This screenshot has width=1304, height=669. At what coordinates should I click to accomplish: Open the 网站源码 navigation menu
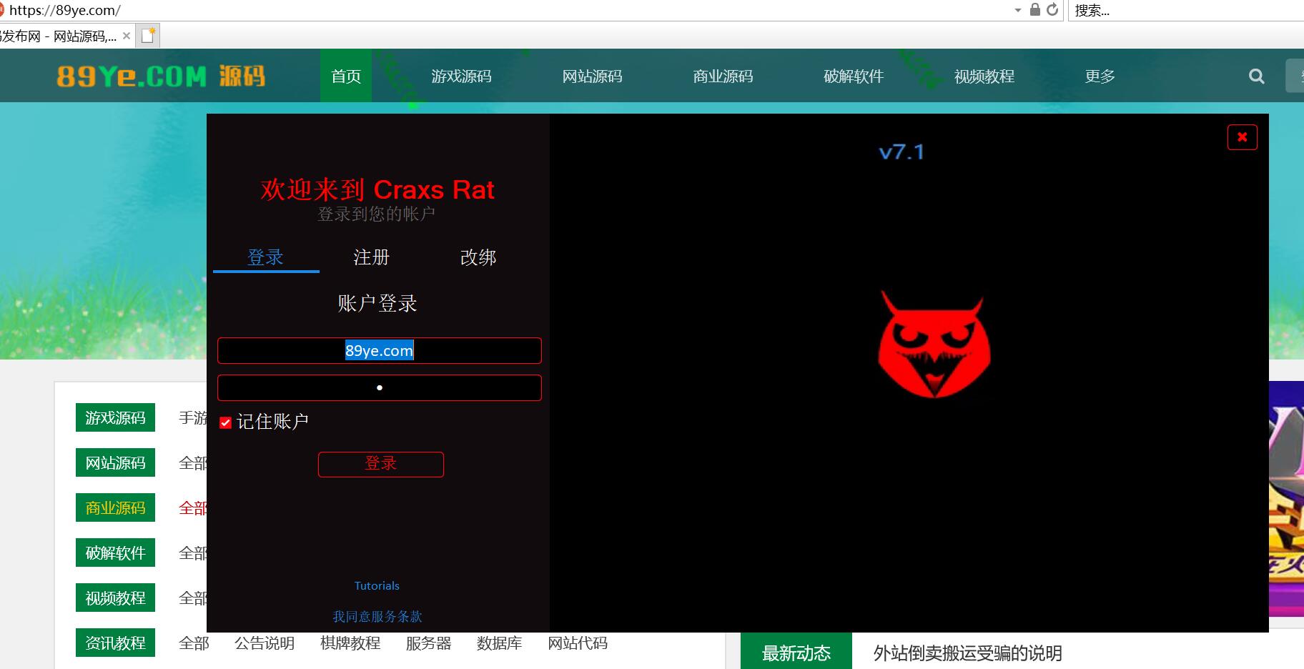593,76
